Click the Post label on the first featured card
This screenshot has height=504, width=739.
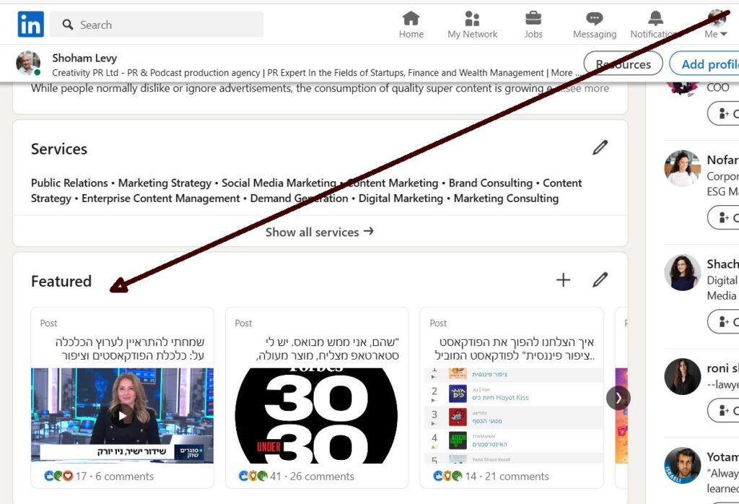(x=48, y=323)
